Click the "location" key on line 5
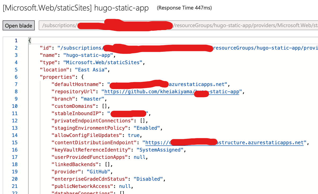This screenshot has width=318, height=194. pos(54,70)
